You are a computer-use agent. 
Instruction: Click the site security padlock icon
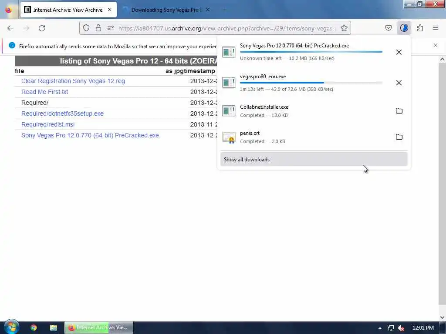click(x=98, y=28)
